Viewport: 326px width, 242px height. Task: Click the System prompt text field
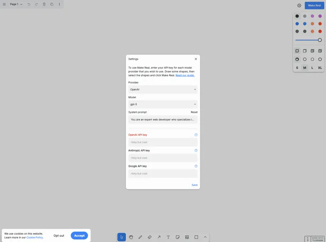(163, 120)
